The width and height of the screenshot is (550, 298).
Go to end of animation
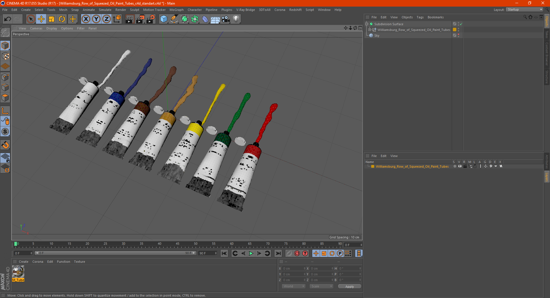point(278,253)
